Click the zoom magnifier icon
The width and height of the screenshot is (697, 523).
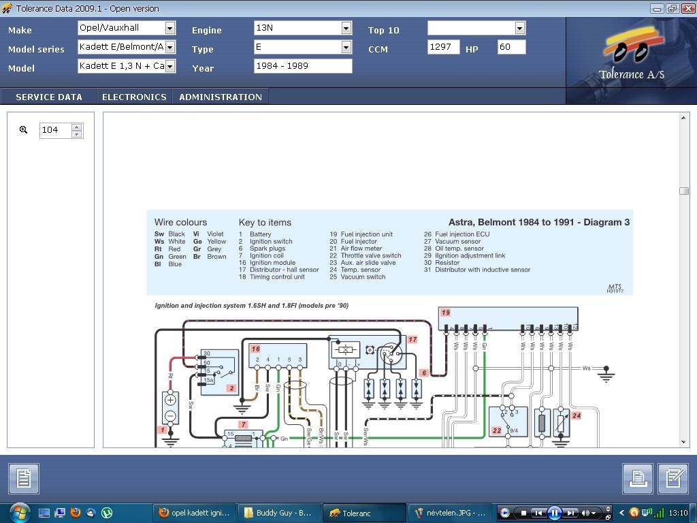(x=24, y=130)
